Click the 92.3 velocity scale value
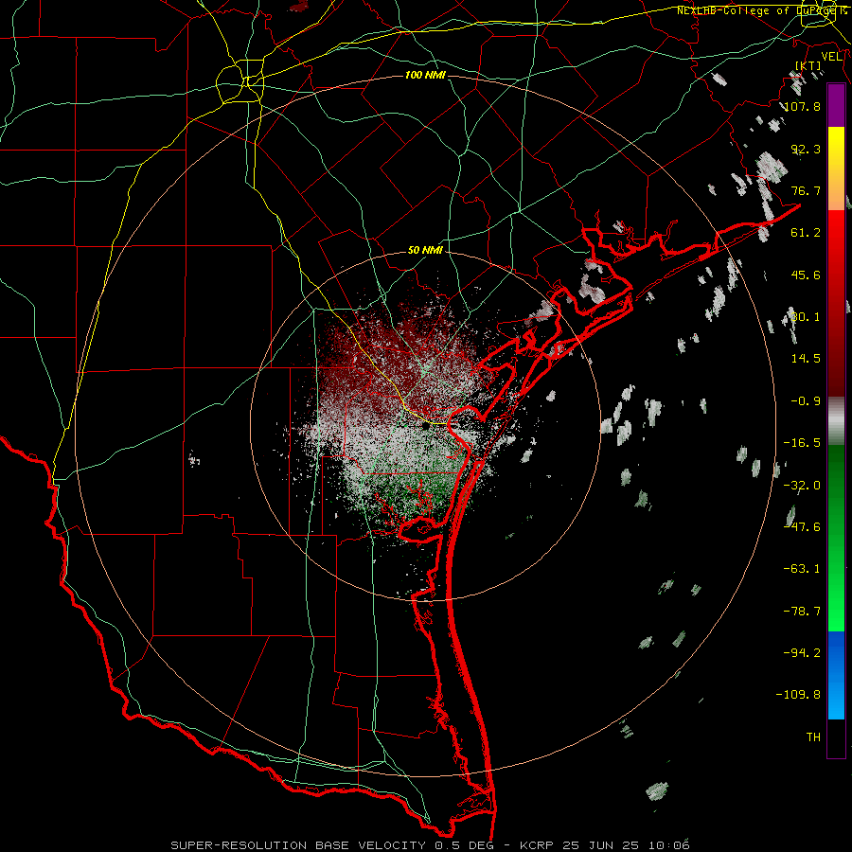 806,149
